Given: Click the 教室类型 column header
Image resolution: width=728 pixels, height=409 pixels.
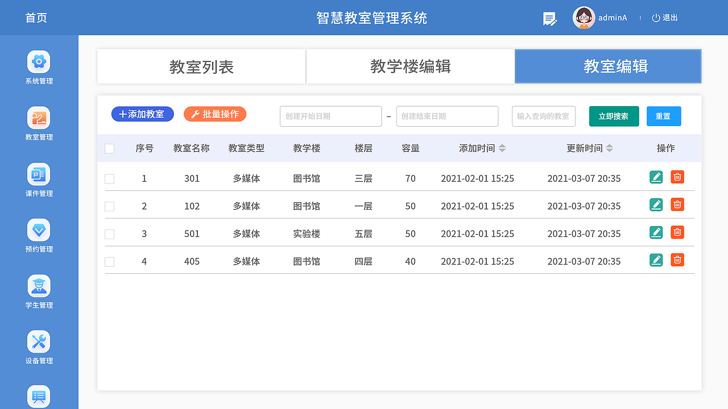Looking at the screenshot, I should tap(246, 148).
